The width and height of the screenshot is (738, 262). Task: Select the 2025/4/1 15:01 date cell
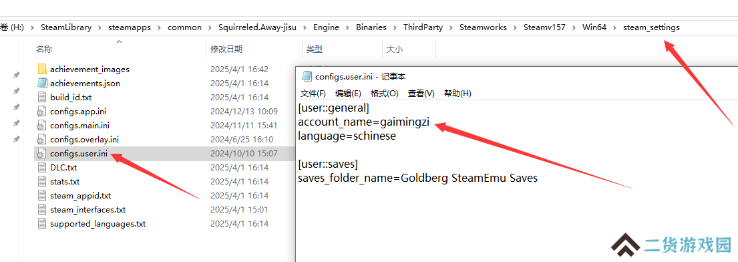[x=239, y=210]
